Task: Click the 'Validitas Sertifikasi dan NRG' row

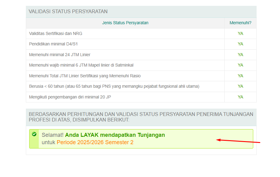Action: pos(56,33)
